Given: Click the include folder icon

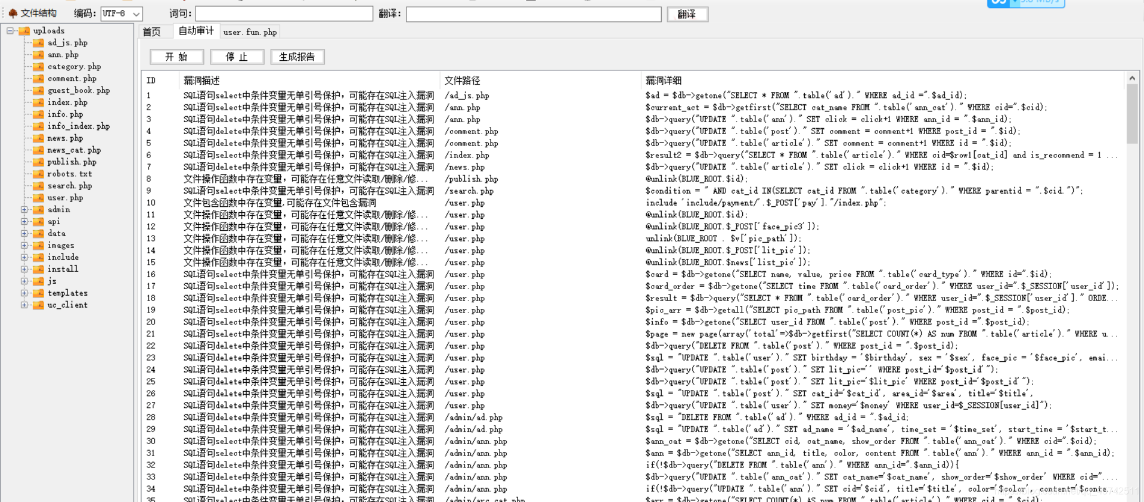Looking at the screenshot, I should (x=38, y=258).
